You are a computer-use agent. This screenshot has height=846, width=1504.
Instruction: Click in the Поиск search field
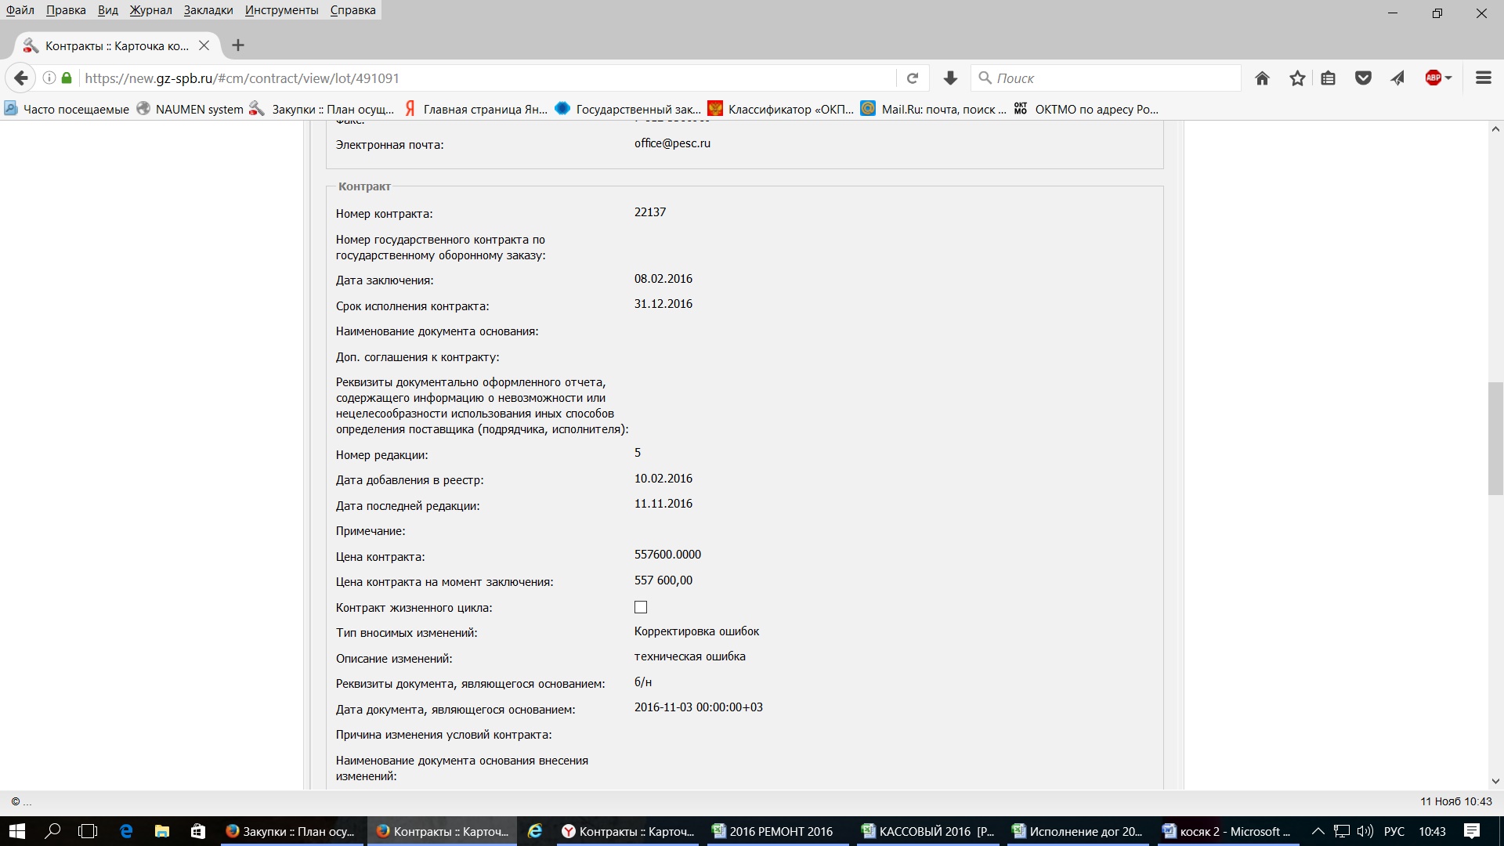click(1112, 78)
